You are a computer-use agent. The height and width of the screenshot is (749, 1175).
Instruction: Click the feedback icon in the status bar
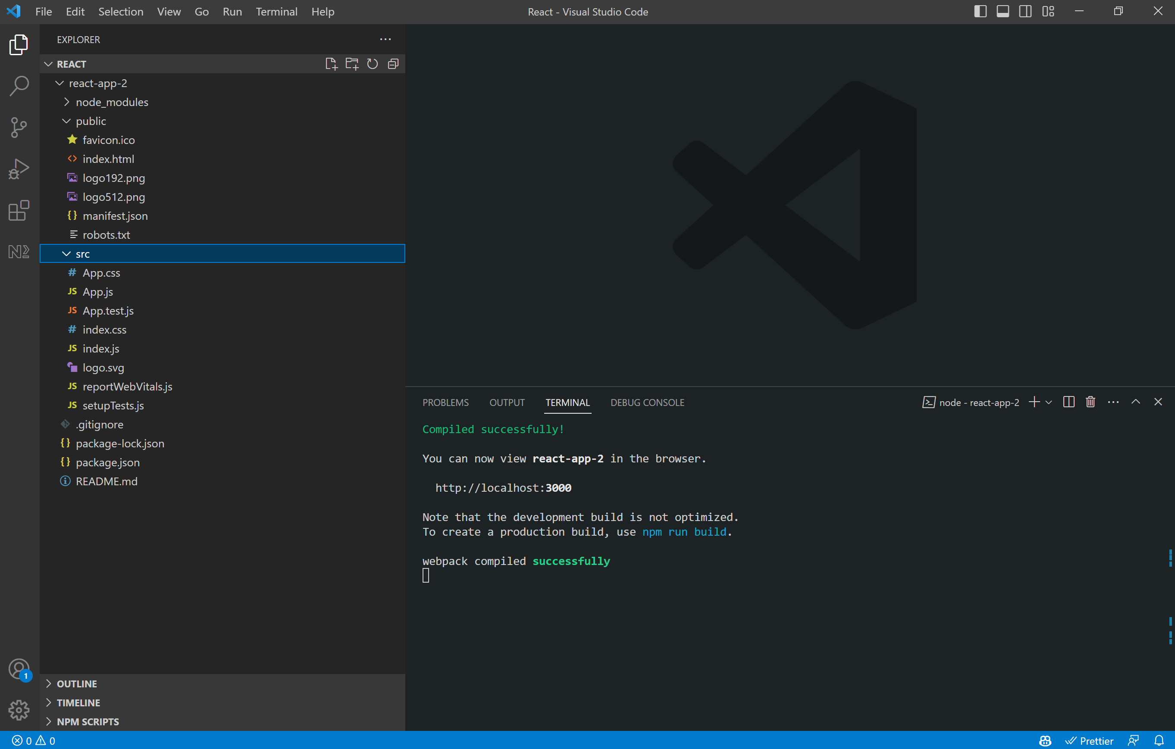(x=1134, y=741)
